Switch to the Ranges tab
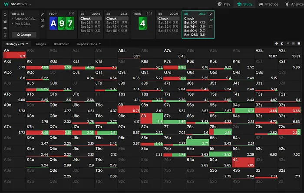 tap(41, 44)
